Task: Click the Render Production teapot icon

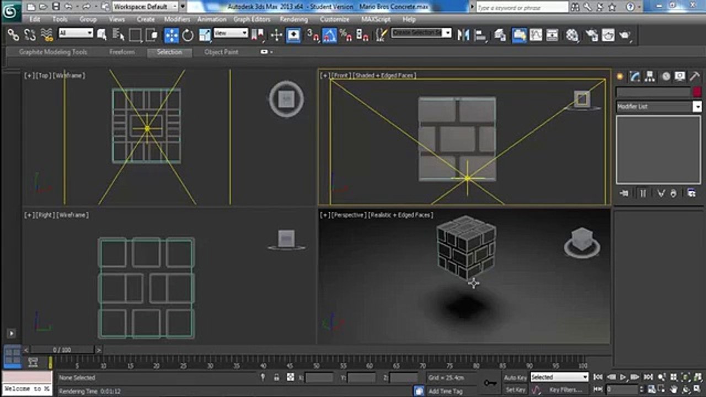Action: pos(625,35)
